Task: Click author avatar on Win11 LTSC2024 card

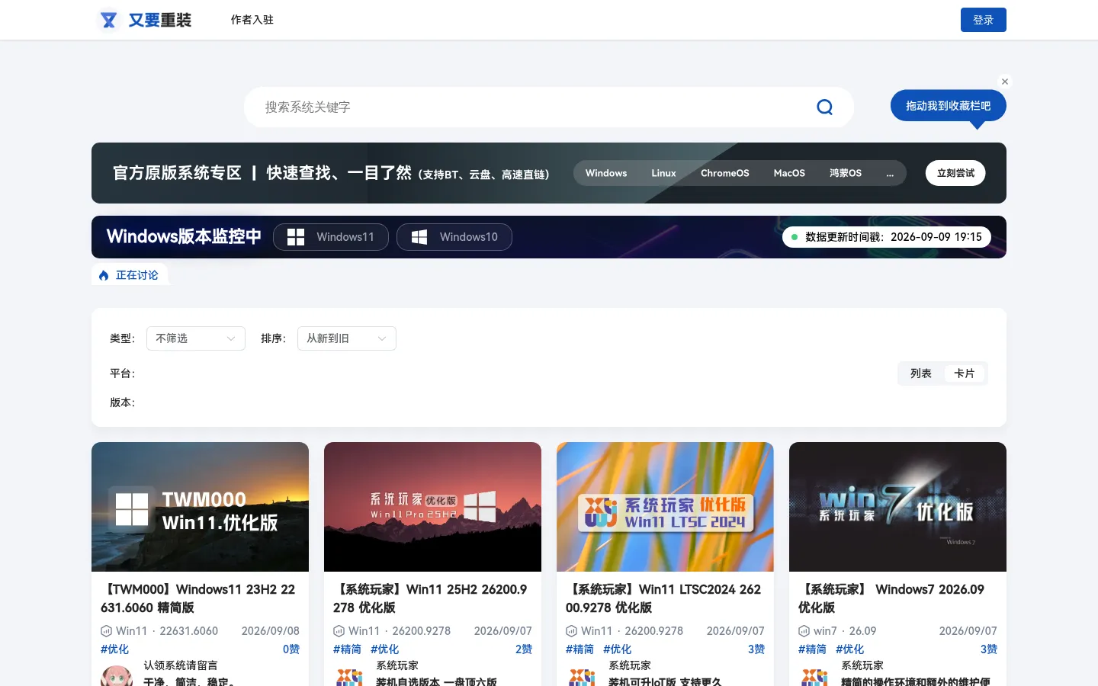Action: click(x=582, y=676)
